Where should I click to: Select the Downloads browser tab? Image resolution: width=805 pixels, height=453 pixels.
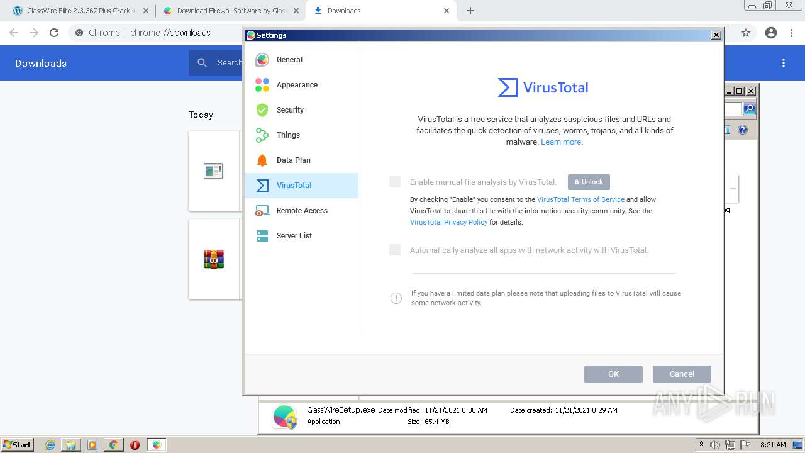[x=380, y=11]
